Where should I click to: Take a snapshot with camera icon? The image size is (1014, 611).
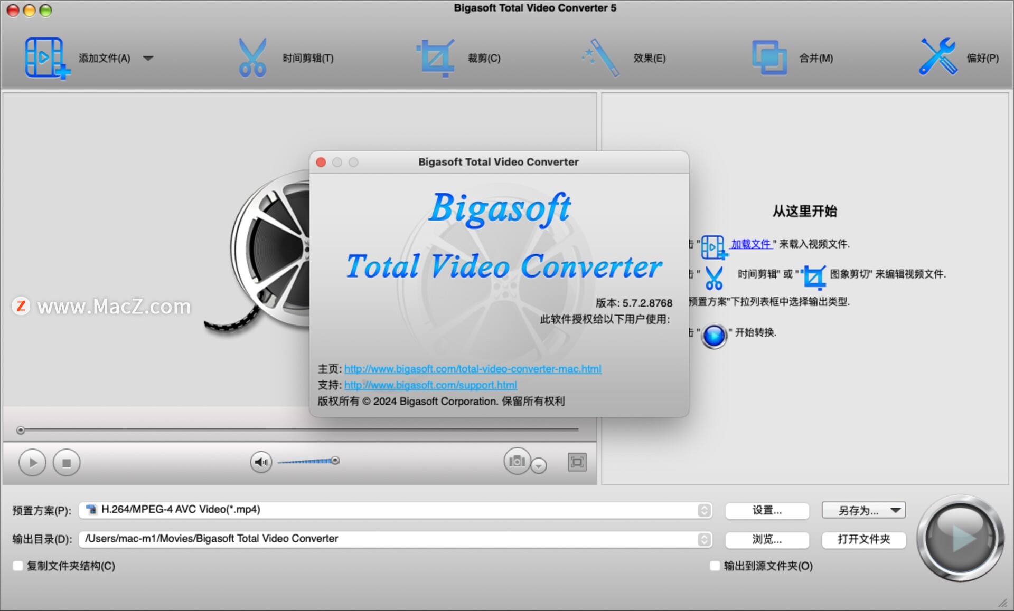pyautogui.click(x=517, y=461)
